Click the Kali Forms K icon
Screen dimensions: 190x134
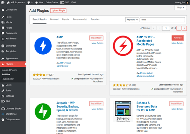click(x=3, y=39)
